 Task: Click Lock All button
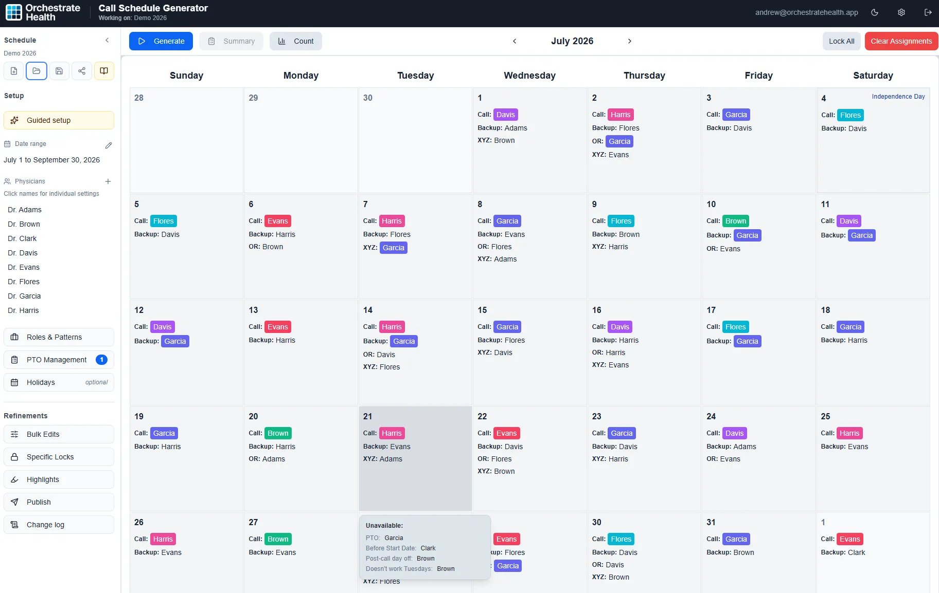pyautogui.click(x=842, y=41)
